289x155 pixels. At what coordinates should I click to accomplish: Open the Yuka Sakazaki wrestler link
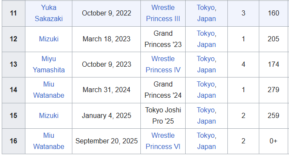coord(49,13)
